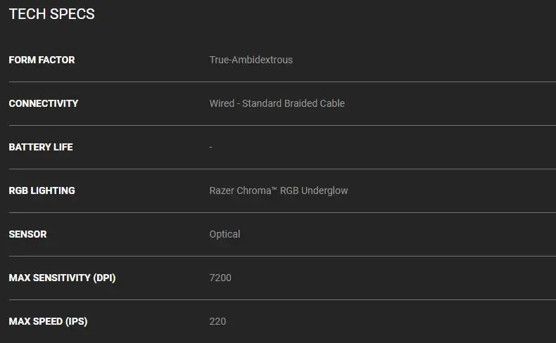Select the Wired - Standard Braided Cable text
The width and height of the screenshot is (556, 343).
pos(277,103)
